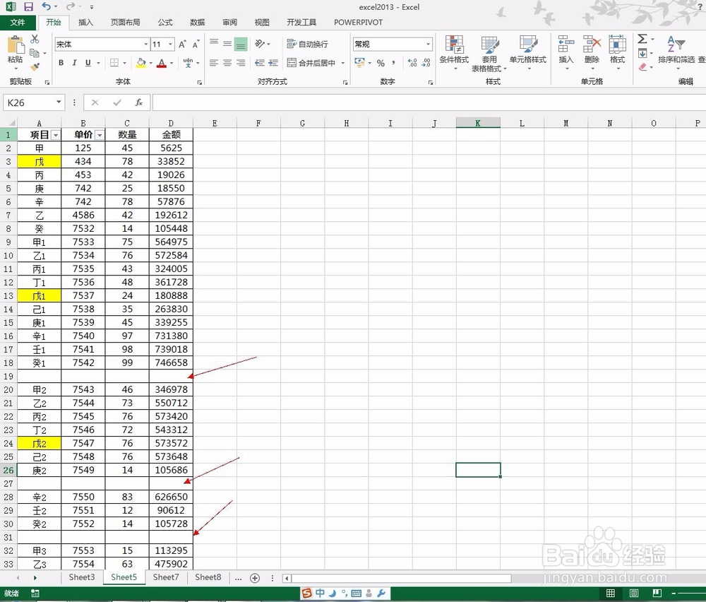Switch to the Sheet7 sheet tab

166,577
